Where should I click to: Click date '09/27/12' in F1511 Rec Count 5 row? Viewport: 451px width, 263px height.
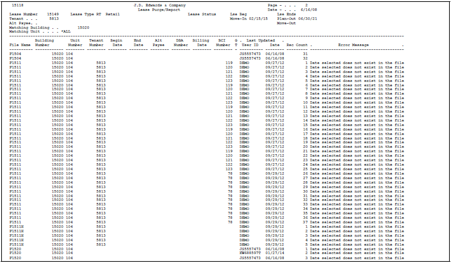(275, 81)
